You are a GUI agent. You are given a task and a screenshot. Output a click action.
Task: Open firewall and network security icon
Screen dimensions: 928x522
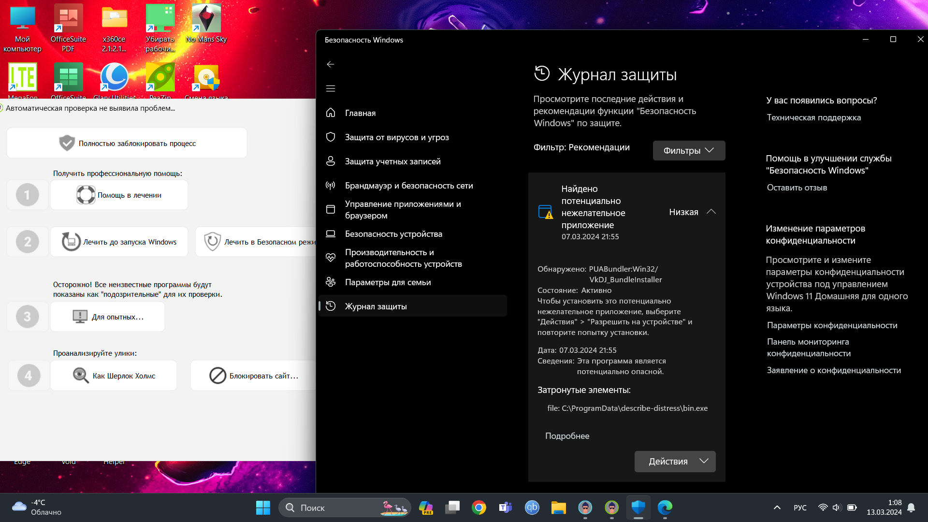coord(331,186)
